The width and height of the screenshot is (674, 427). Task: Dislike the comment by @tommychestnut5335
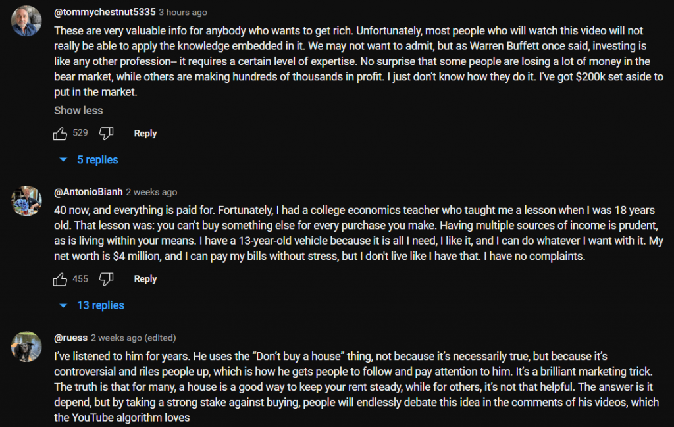(x=106, y=134)
